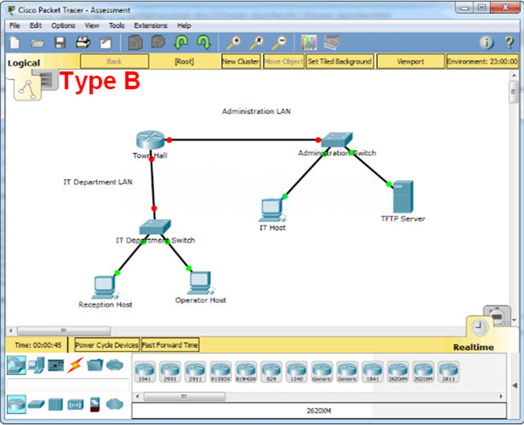Open the Edit menu
Image resolution: width=524 pixels, height=425 pixels.
point(35,26)
